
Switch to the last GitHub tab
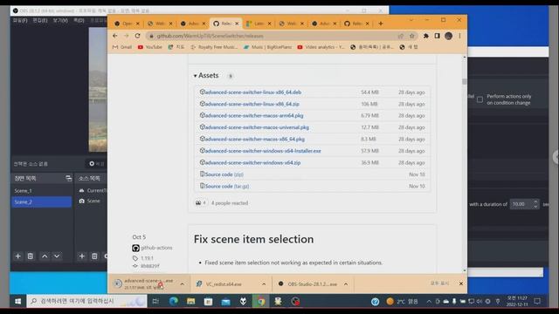pos(357,24)
